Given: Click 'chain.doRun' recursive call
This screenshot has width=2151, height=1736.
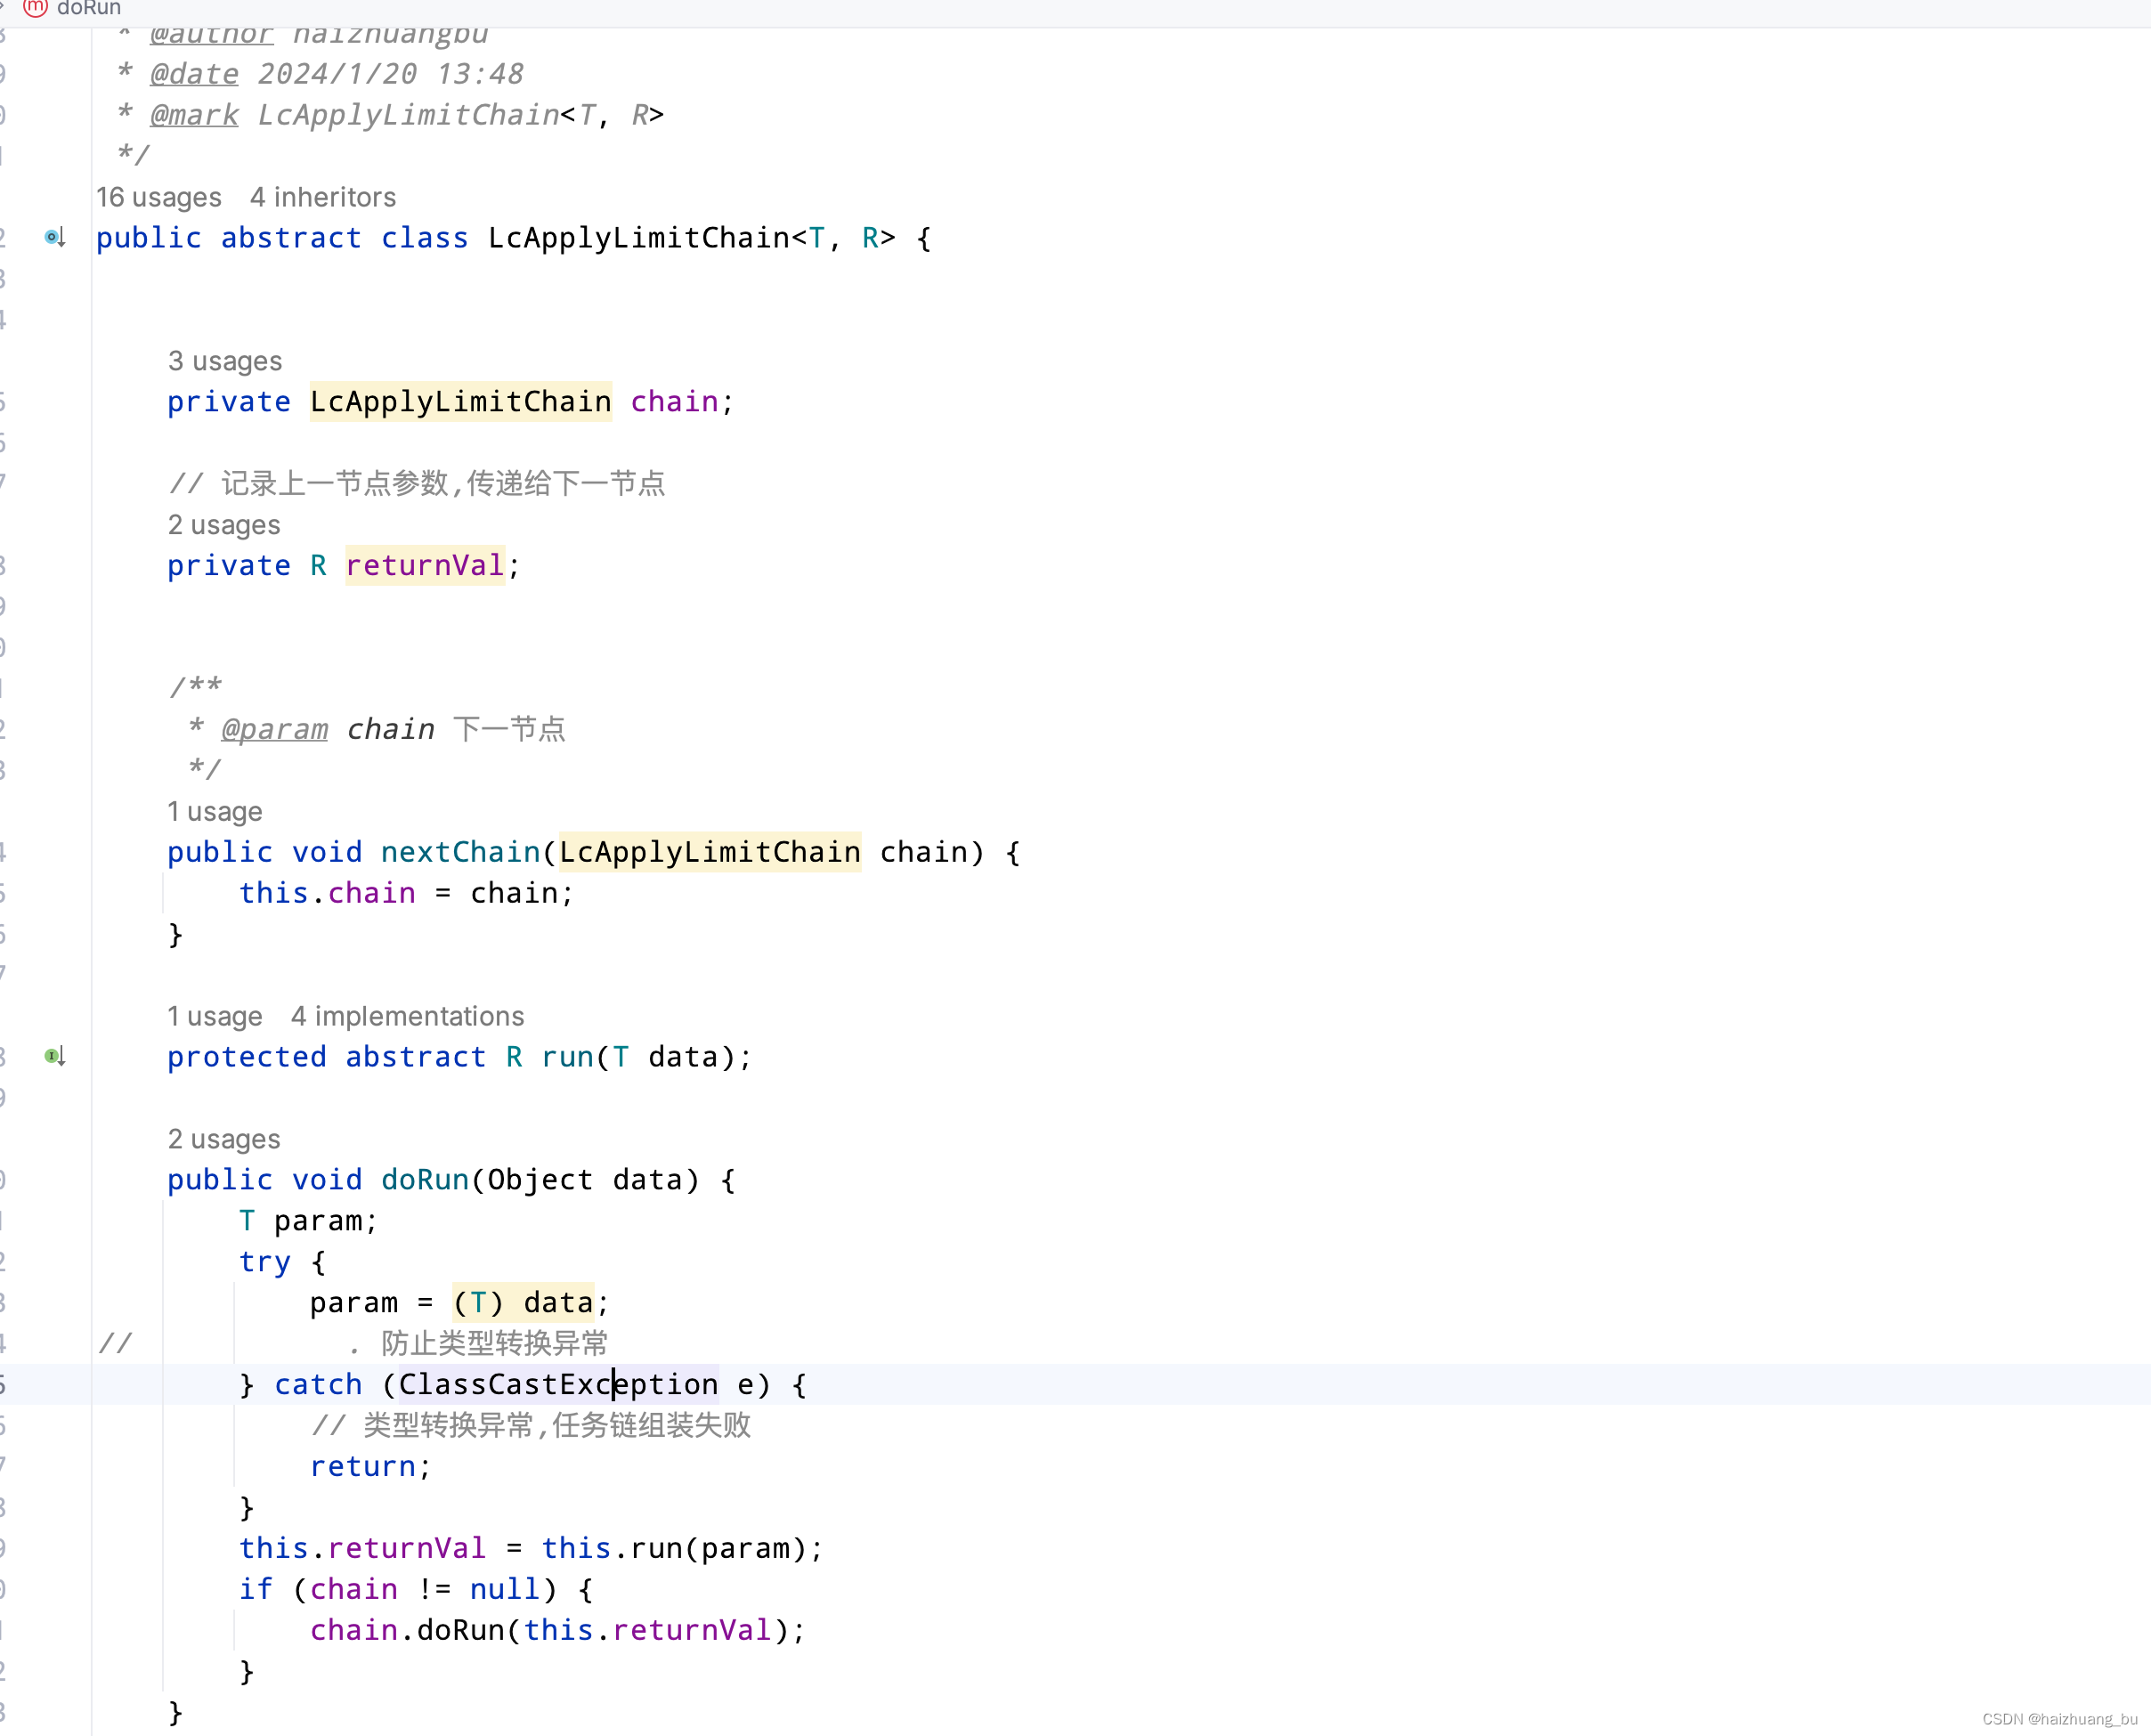Looking at the screenshot, I should tap(407, 1631).
